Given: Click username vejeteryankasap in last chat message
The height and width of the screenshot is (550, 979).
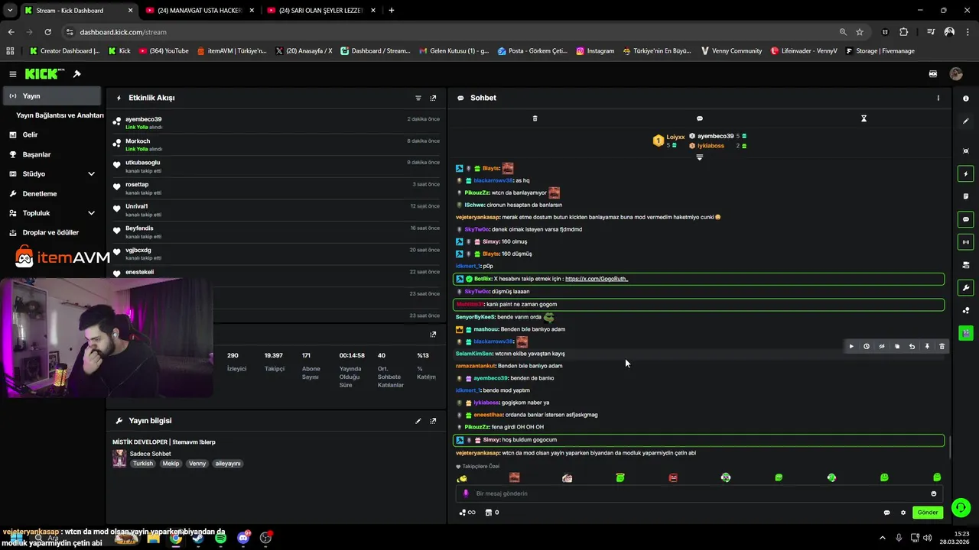Looking at the screenshot, I should pyautogui.click(x=477, y=453).
